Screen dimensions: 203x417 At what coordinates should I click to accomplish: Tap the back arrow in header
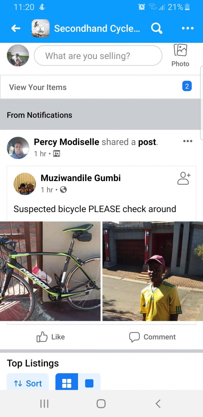[16, 28]
